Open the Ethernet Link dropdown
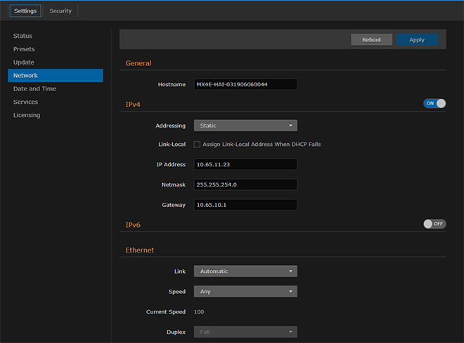Screen dimensions: 464x343 [x=245, y=271]
